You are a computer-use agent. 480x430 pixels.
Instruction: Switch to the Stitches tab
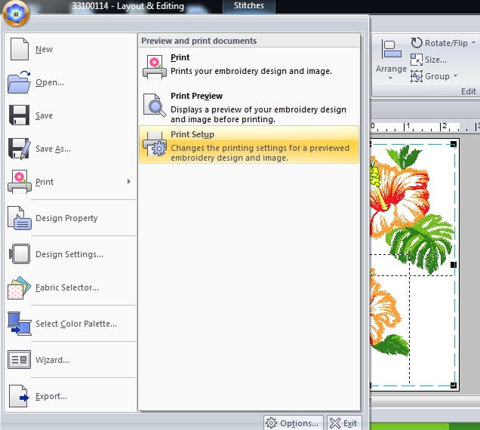click(x=249, y=6)
